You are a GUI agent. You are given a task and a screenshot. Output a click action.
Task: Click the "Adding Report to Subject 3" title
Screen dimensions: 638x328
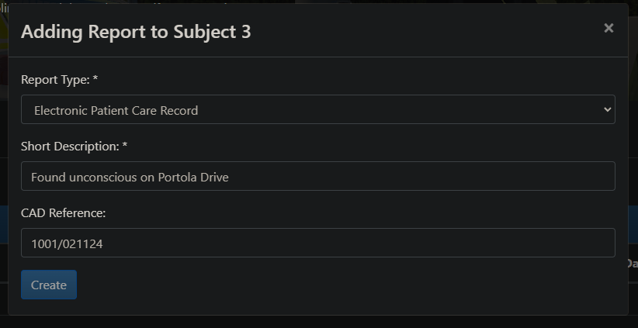coord(135,32)
